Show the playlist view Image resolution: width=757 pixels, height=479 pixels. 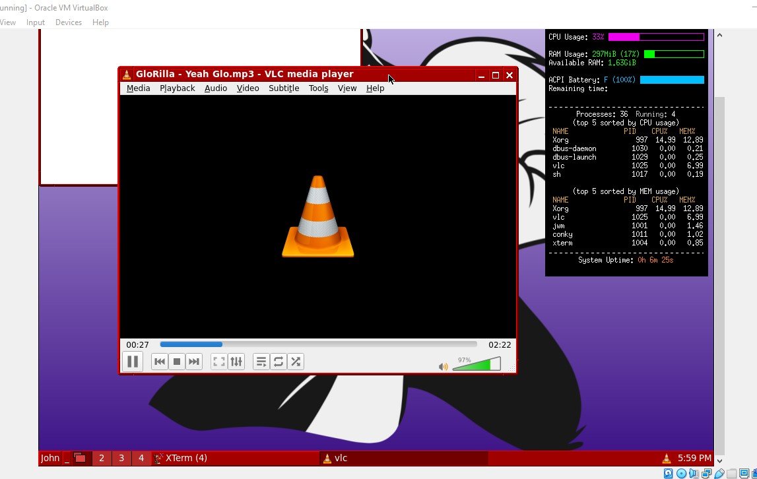point(261,362)
